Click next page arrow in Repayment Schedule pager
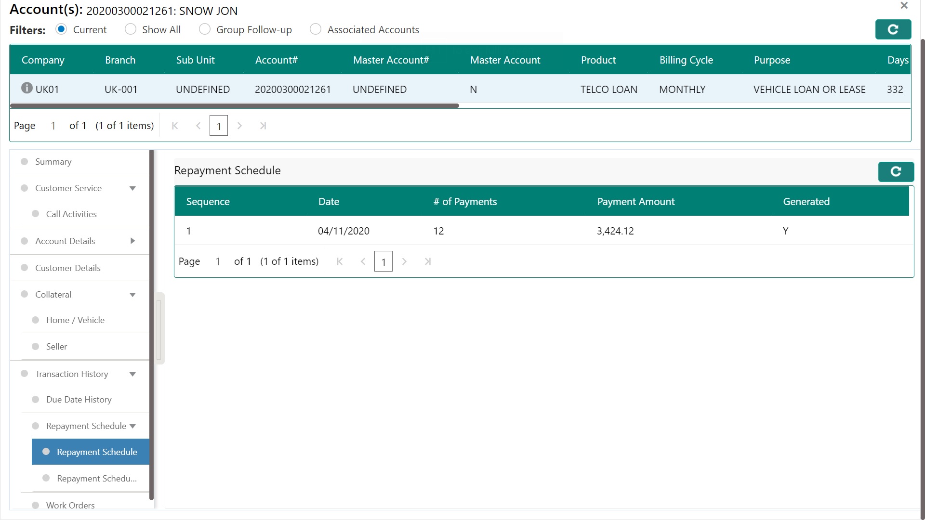The height and width of the screenshot is (520, 925). pos(404,261)
